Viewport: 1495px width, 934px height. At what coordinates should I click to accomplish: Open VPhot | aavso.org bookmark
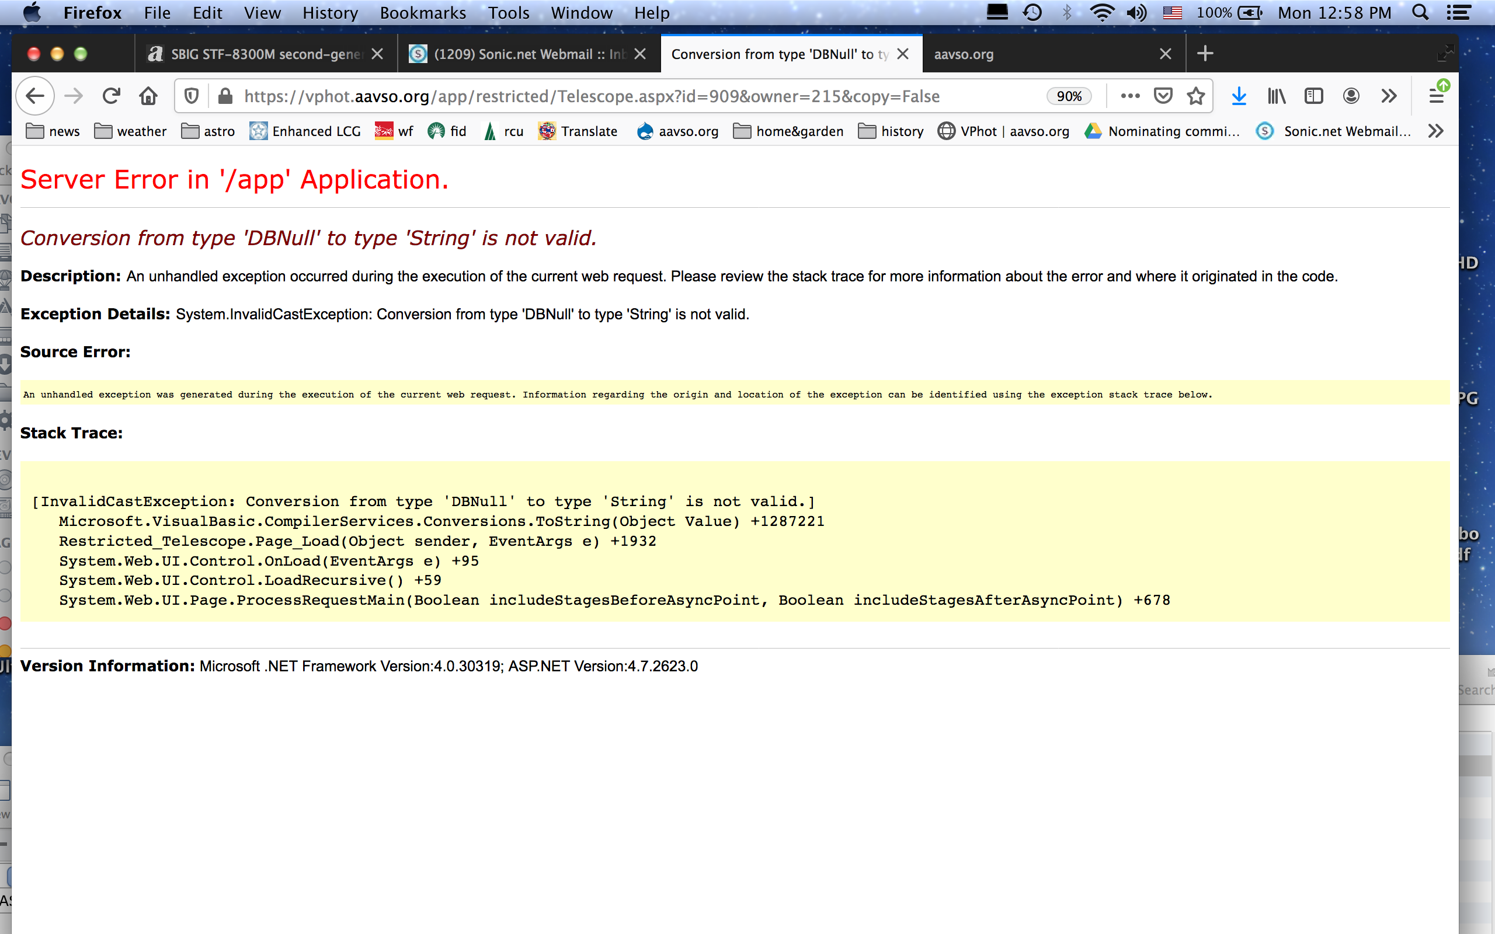[1003, 131]
